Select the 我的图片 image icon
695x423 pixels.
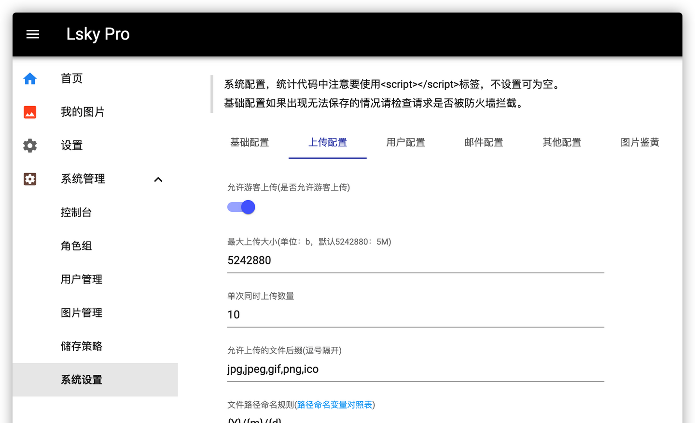click(x=29, y=111)
